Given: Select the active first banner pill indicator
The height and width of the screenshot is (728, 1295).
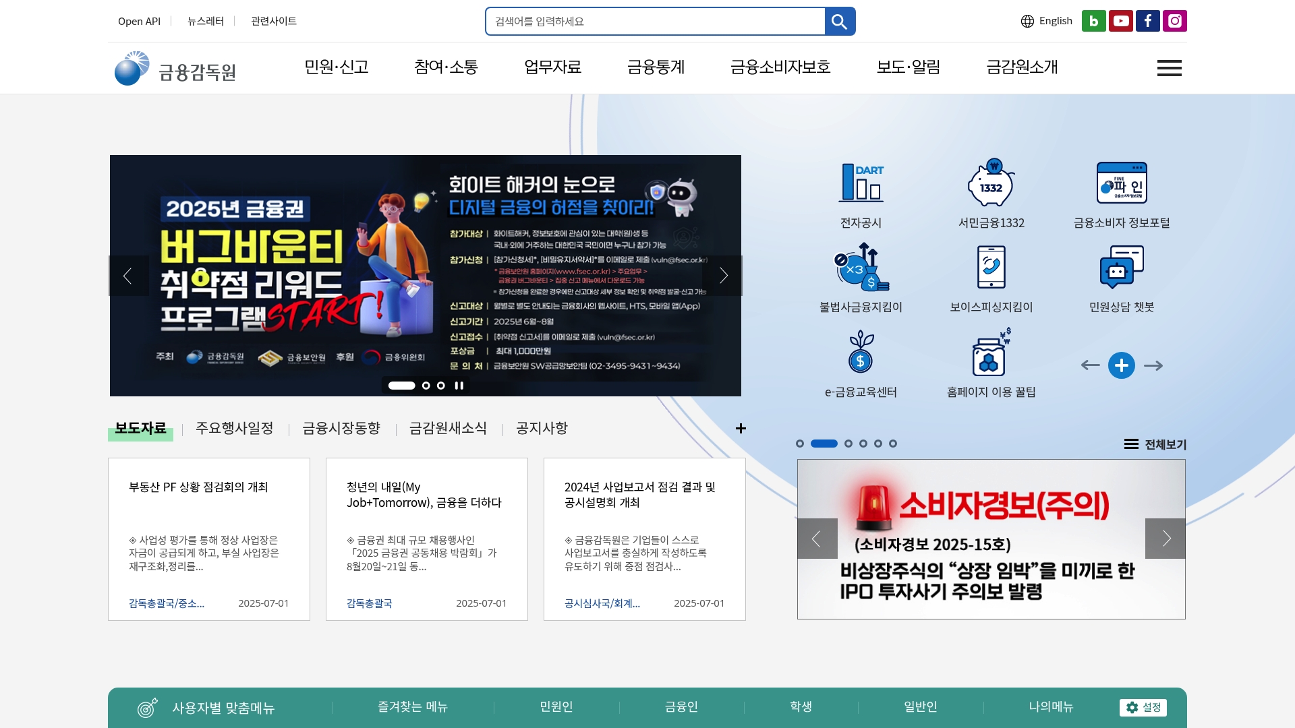Looking at the screenshot, I should click(401, 386).
